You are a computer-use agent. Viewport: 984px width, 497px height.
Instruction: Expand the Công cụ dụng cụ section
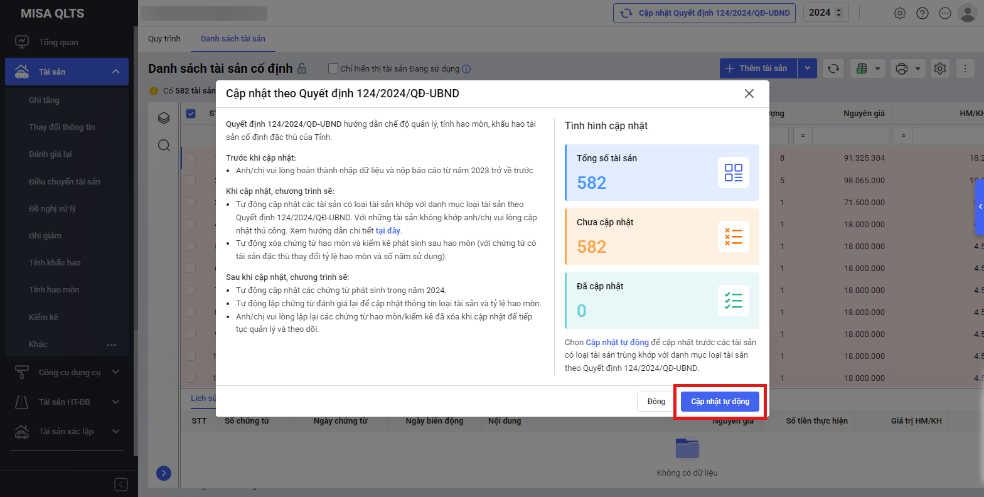(115, 372)
